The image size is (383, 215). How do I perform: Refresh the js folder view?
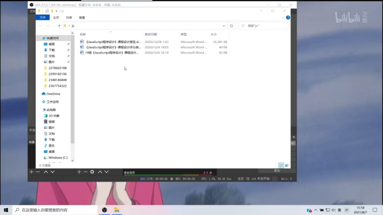232,26
